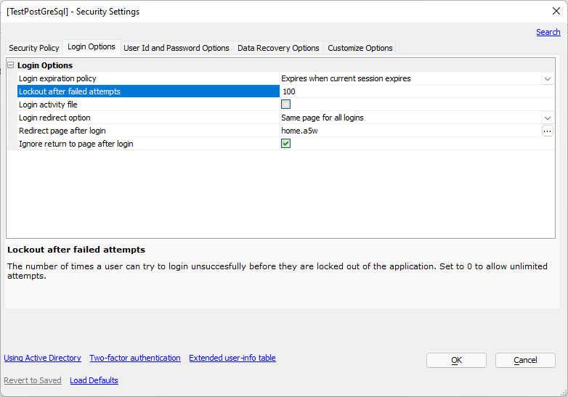Select Redirect page after login row label
Viewport: 568px width, 397px height.
coord(62,131)
